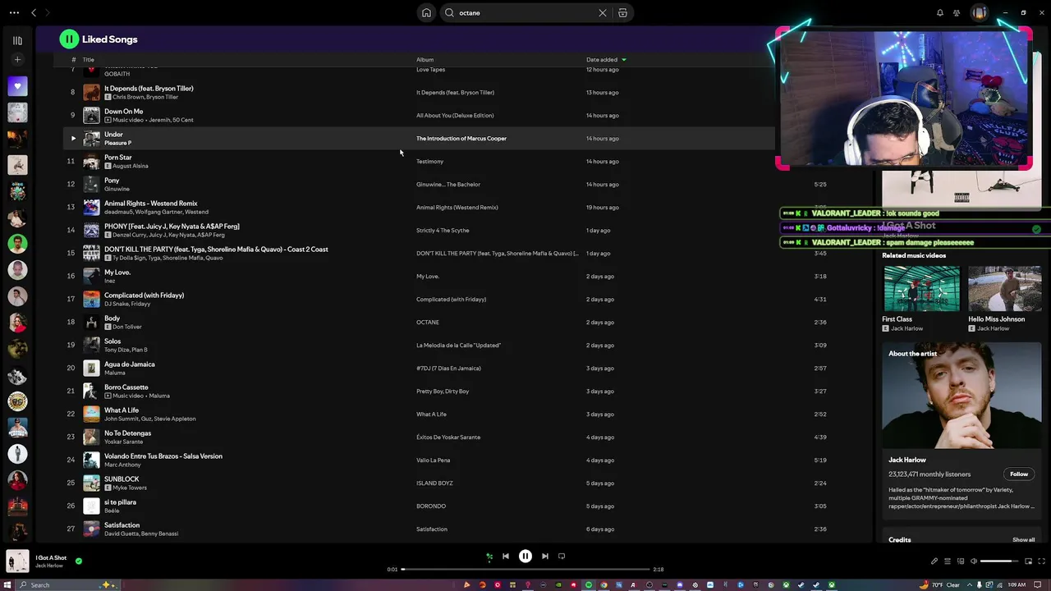Toggle shuffle in player bar
The image size is (1051, 591).
[x=489, y=557]
